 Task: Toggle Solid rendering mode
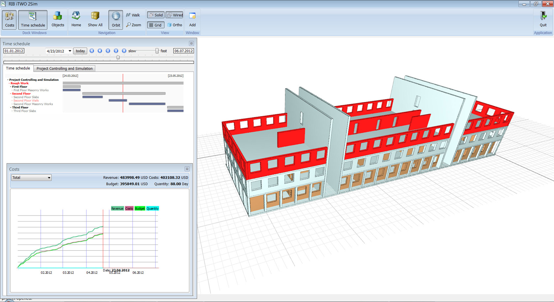click(155, 15)
